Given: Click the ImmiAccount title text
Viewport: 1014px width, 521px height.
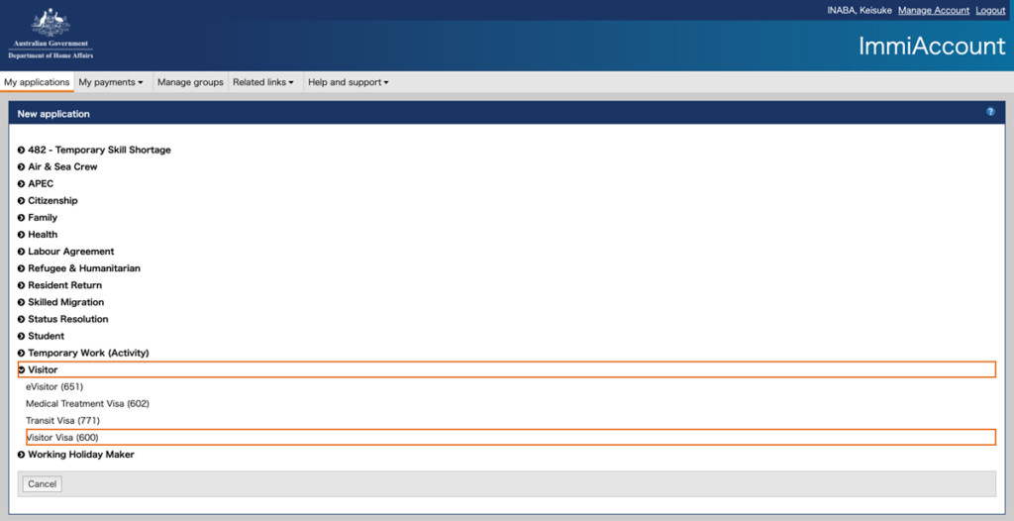Looking at the screenshot, I should tap(932, 46).
